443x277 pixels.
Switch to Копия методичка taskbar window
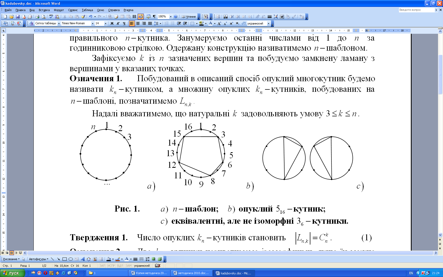149,273
